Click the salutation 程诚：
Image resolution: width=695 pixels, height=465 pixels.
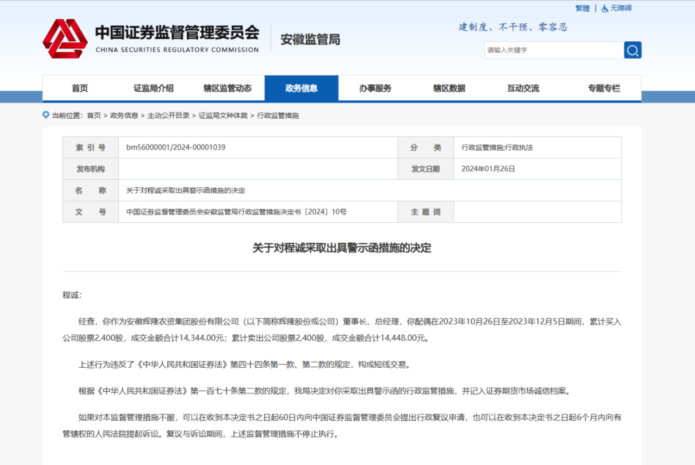[72, 295]
